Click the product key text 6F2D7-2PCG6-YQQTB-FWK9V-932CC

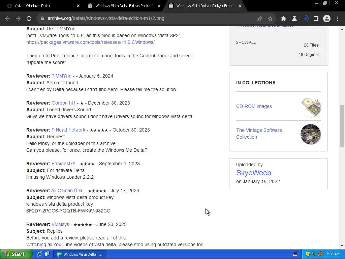pos(68,211)
